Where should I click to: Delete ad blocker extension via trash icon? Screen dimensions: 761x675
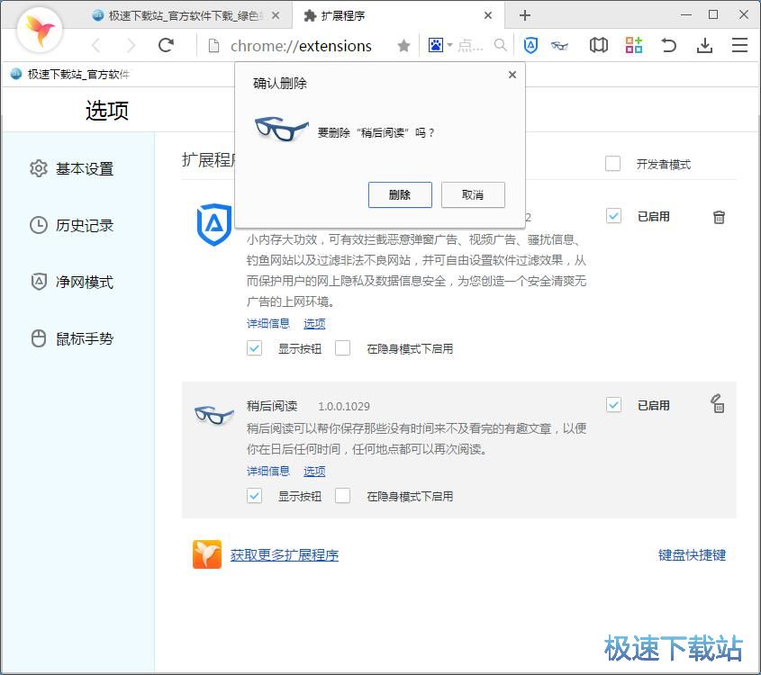pos(719,217)
